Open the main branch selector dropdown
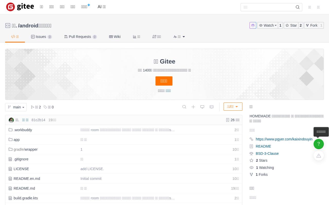The image size is (329, 205). 16,107
